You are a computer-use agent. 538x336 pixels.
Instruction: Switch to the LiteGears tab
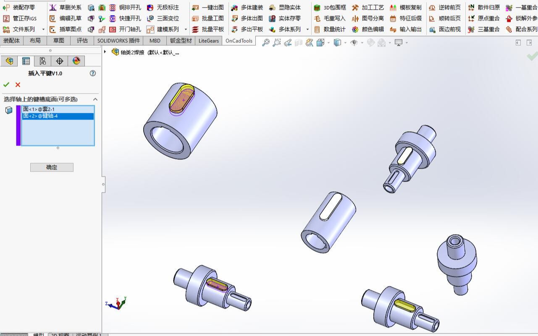point(209,40)
